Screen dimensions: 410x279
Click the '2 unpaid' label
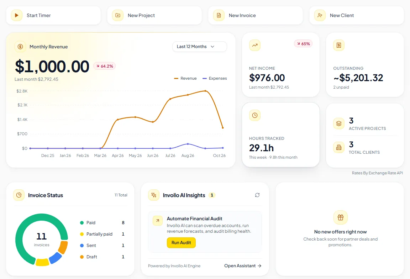pos(341,87)
